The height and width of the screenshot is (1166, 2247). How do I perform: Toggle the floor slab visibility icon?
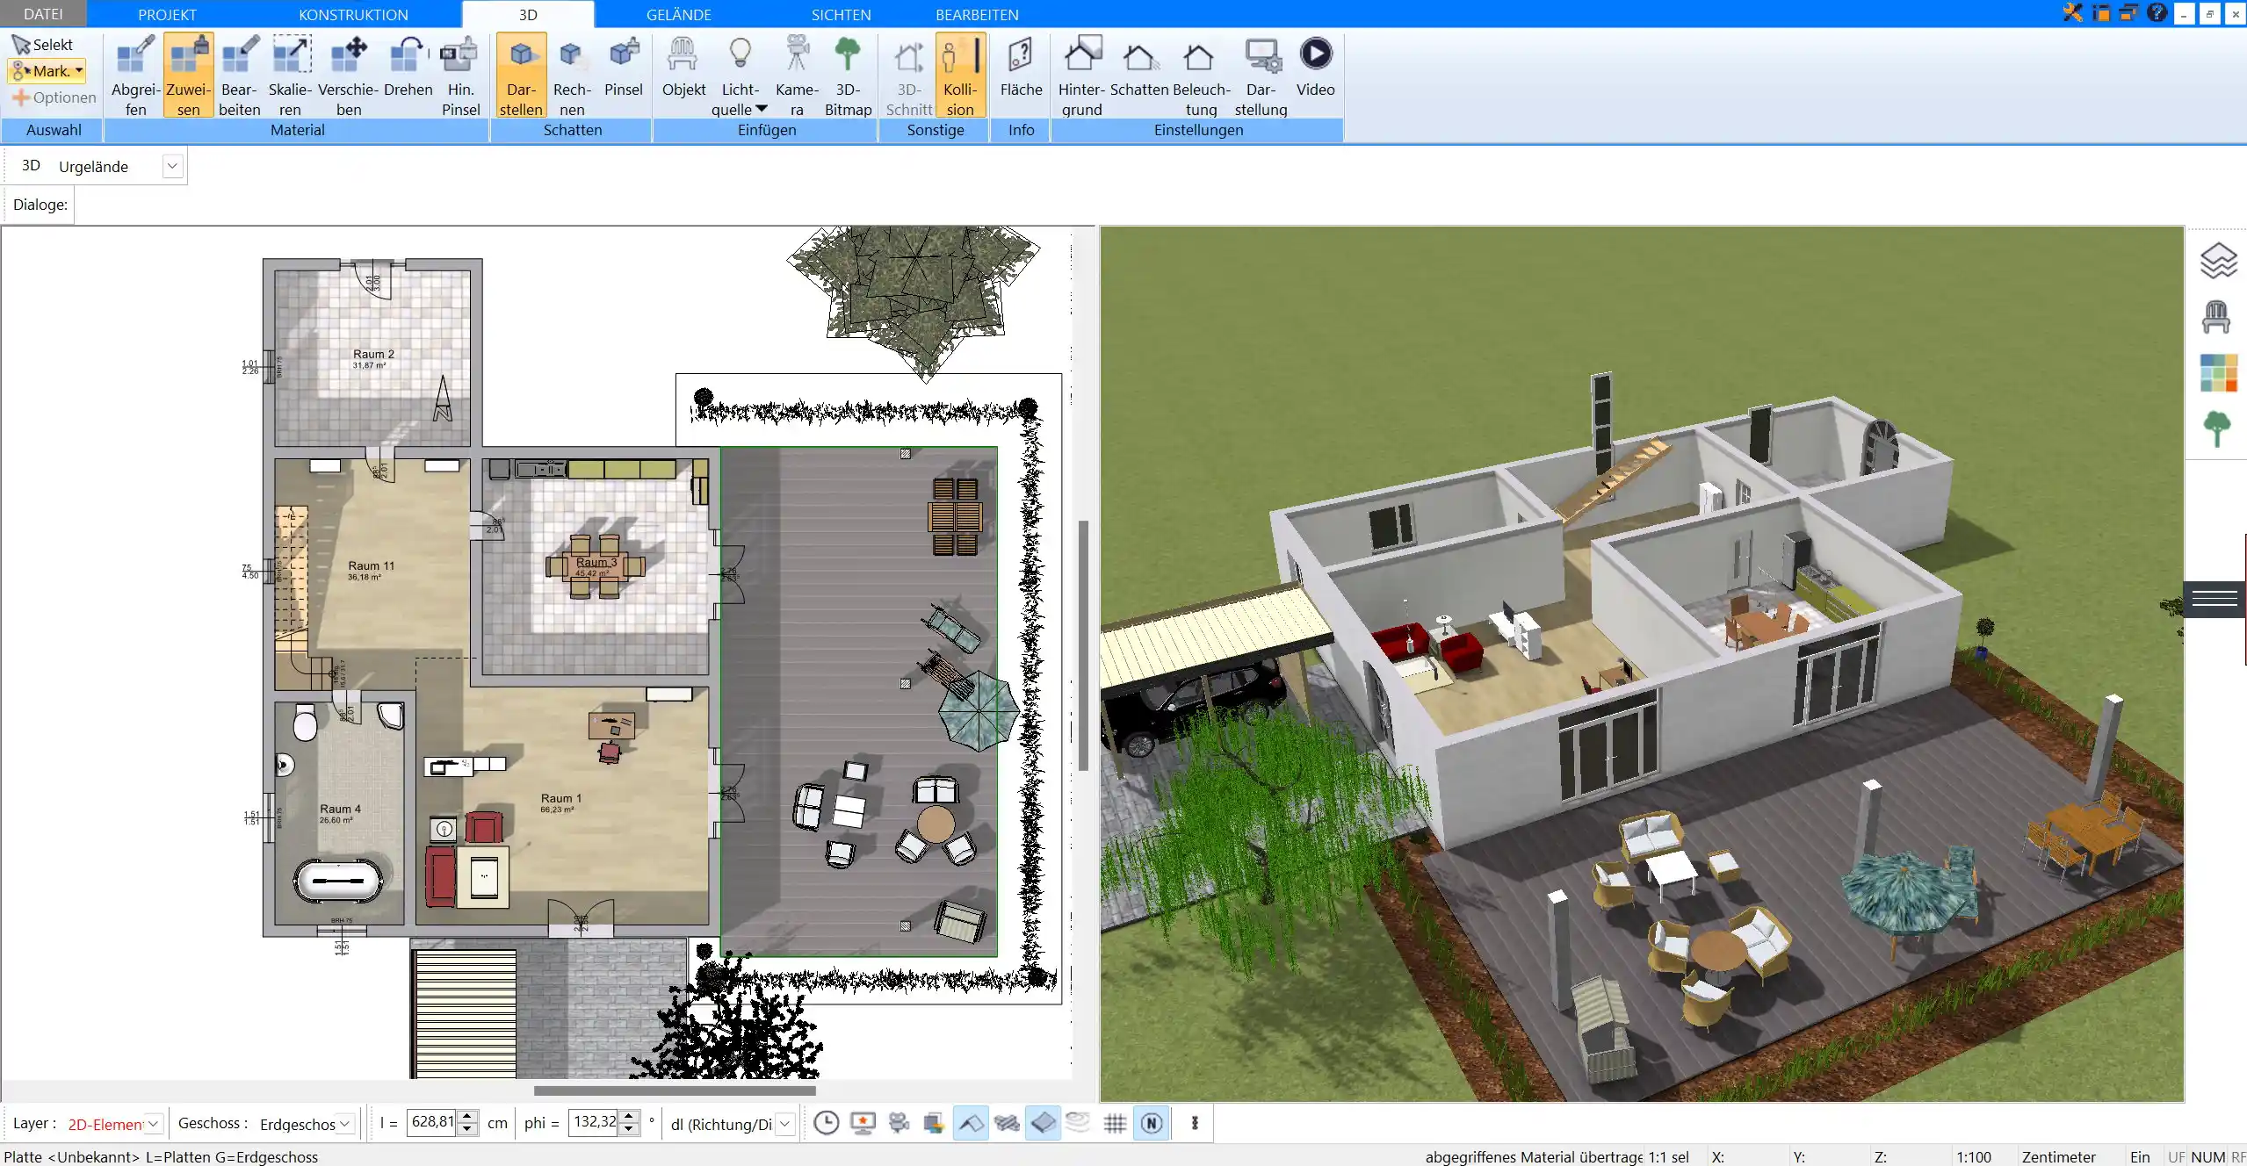point(1043,1123)
